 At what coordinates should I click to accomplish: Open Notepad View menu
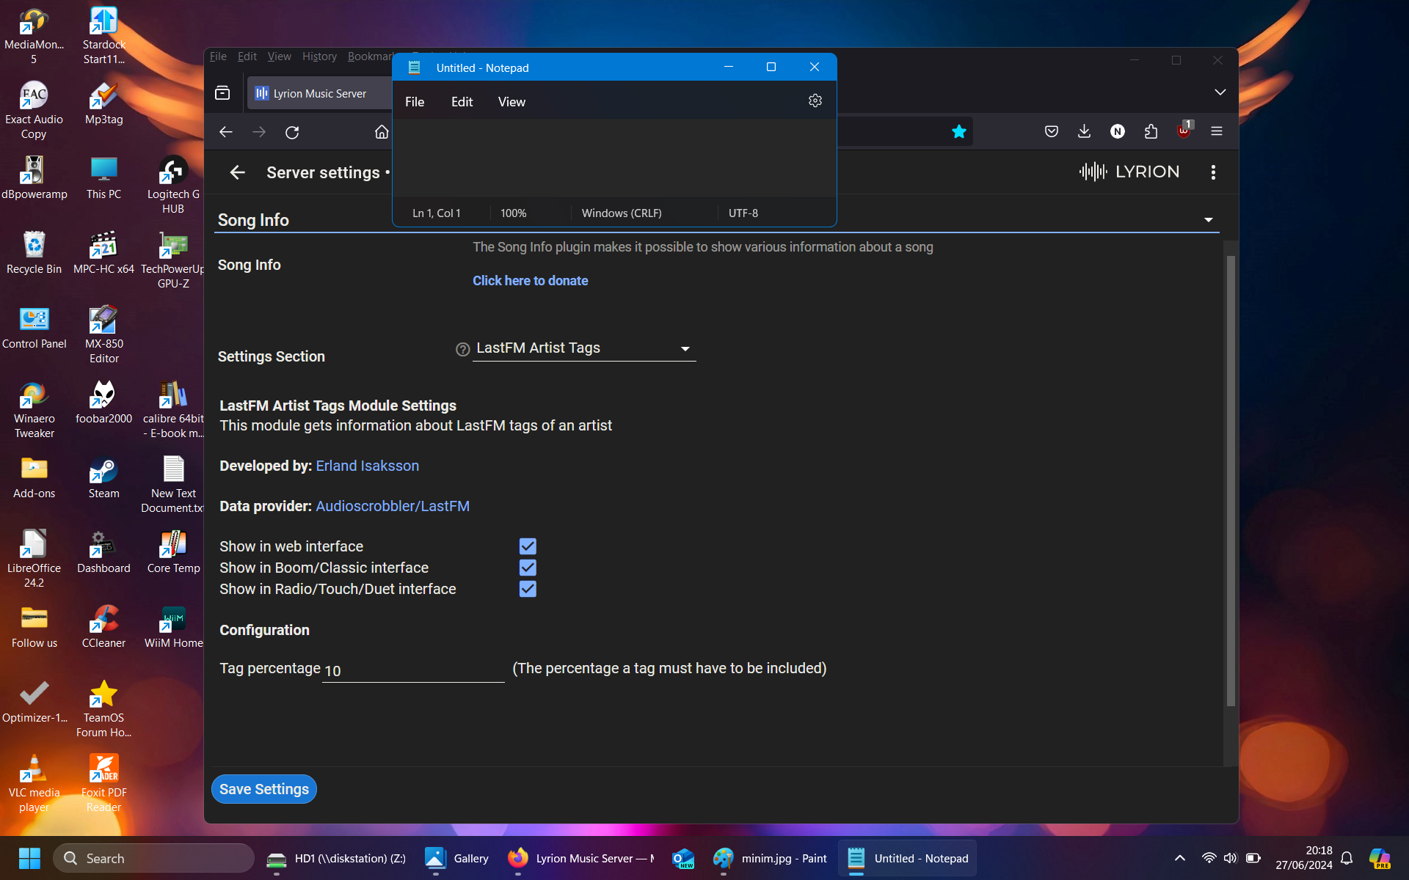click(511, 102)
